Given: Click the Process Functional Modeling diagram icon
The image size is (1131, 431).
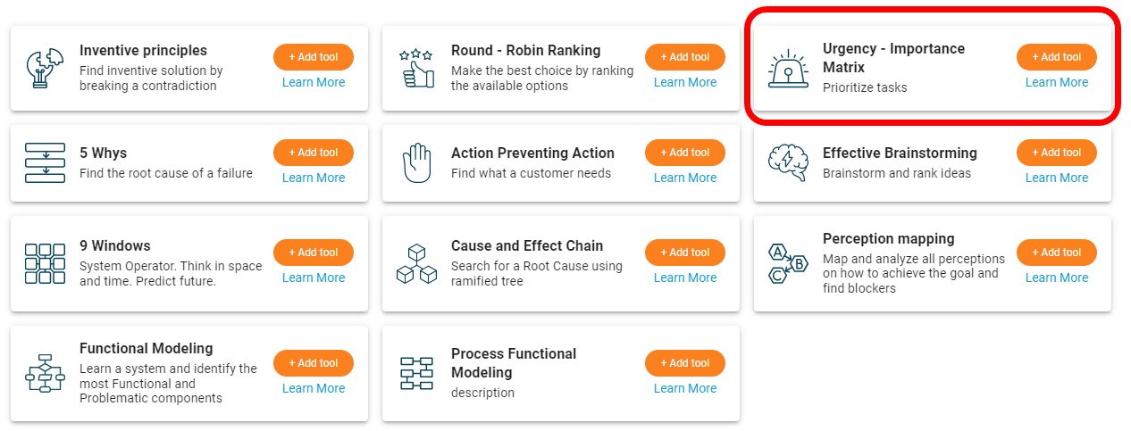Looking at the screenshot, I should coord(416,373).
